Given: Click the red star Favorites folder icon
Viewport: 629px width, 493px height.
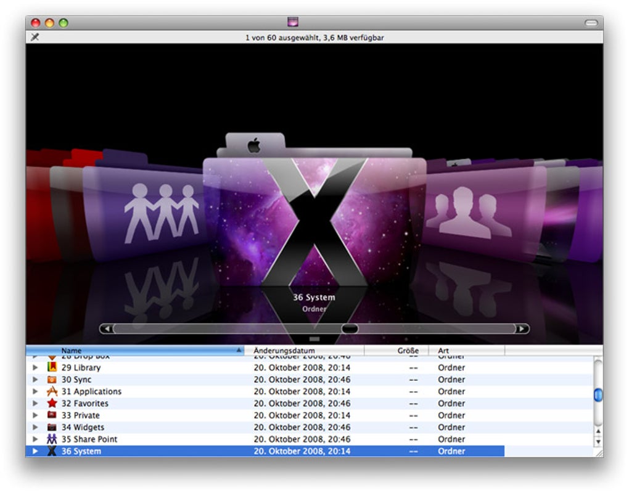Looking at the screenshot, I should (x=52, y=403).
